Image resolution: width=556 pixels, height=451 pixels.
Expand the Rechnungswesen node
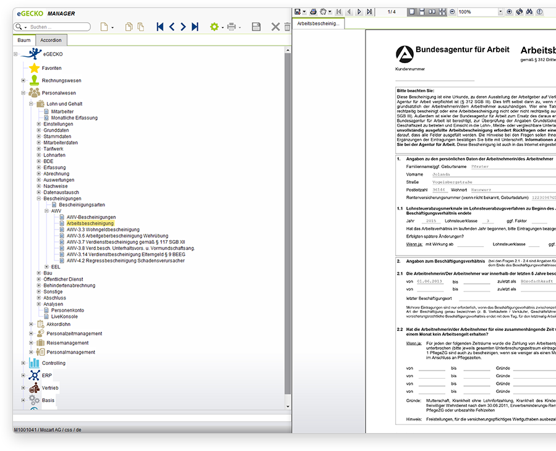pyautogui.click(x=23, y=80)
